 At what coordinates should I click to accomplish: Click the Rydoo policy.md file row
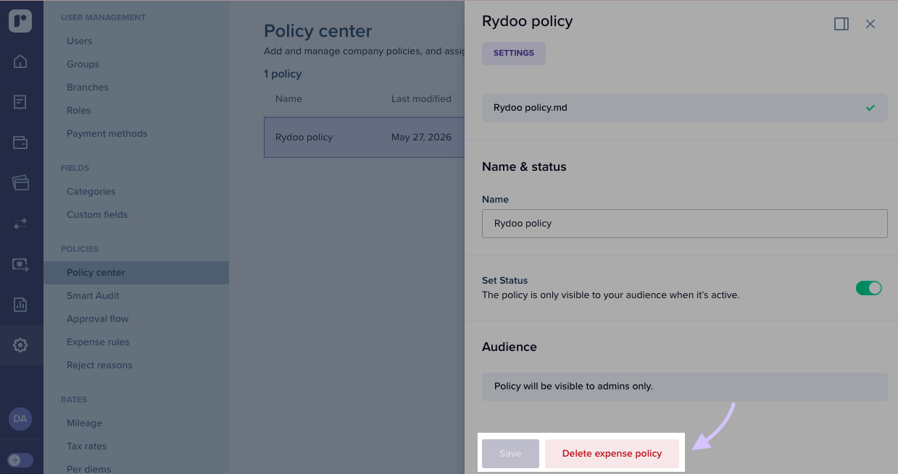point(685,108)
